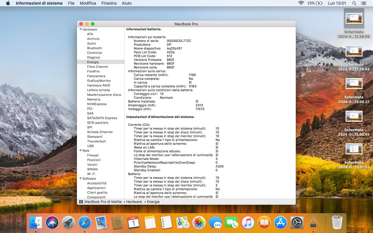Click Hardware in the bottom path bar
Viewport: 373px width, 233px height.
pyautogui.click(x=134, y=202)
